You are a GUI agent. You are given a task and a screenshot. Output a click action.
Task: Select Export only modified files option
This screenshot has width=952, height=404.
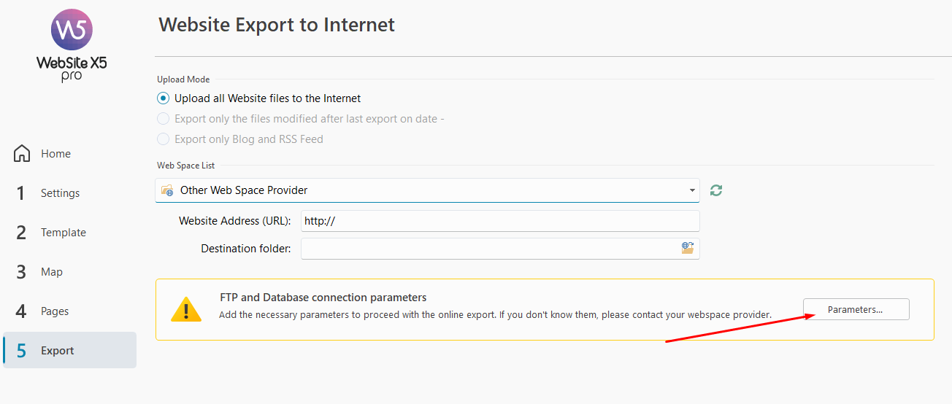164,119
